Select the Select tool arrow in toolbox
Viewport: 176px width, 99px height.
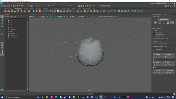[x=2, y=16]
